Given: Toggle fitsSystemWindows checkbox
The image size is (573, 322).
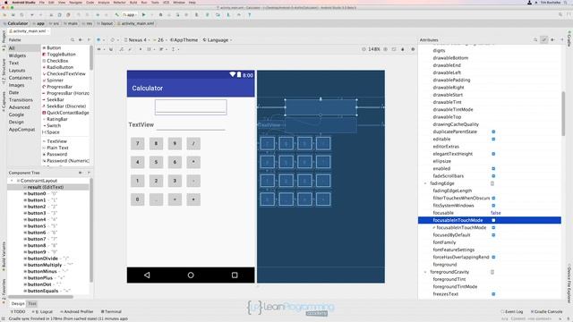Looking at the screenshot, I should tap(493, 206).
